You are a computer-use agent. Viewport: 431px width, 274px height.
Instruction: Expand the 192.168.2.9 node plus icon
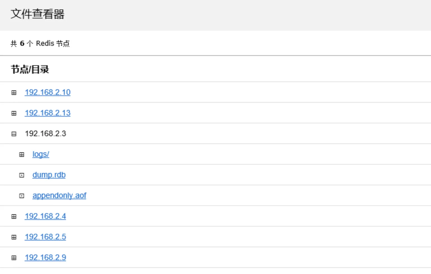pyautogui.click(x=14, y=258)
